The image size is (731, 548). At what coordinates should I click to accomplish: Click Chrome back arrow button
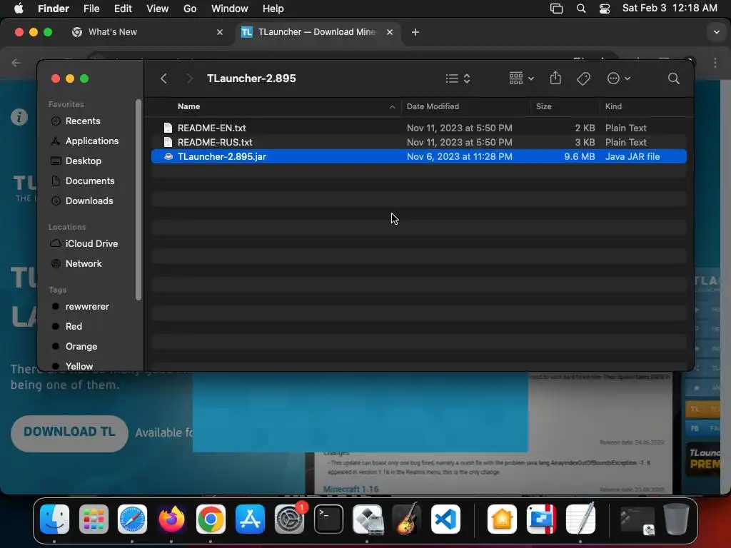[x=16, y=63]
